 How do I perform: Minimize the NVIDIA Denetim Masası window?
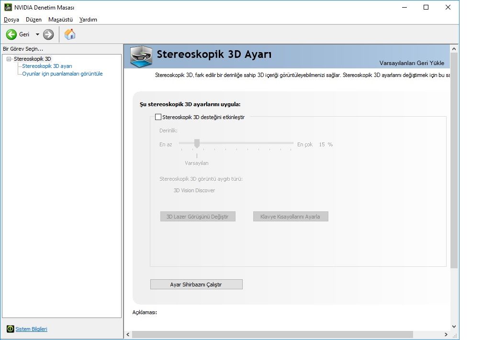point(404,7)
